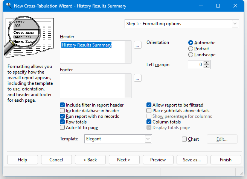Click the Header text box

(96, 52)
